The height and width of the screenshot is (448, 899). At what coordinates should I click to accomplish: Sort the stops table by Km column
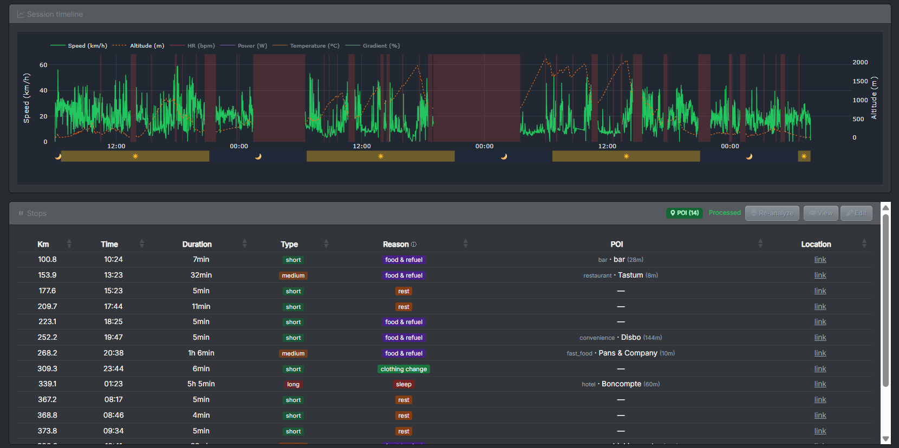click(69, 244)
